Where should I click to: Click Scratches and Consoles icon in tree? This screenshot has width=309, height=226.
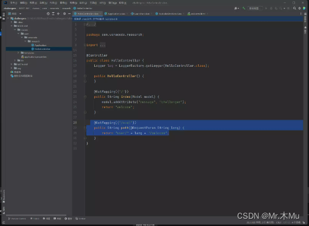tap(12, 76)
